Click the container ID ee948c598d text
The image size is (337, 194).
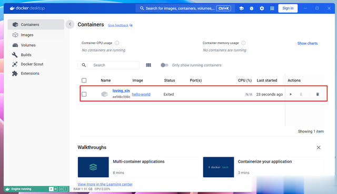pyautogui.click(x=121, y=97)
